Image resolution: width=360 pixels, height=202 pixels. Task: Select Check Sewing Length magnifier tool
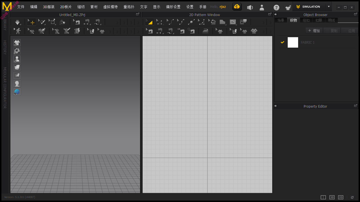click(191, 31)
